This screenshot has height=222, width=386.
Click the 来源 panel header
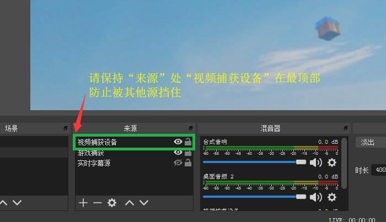point(134,128)
